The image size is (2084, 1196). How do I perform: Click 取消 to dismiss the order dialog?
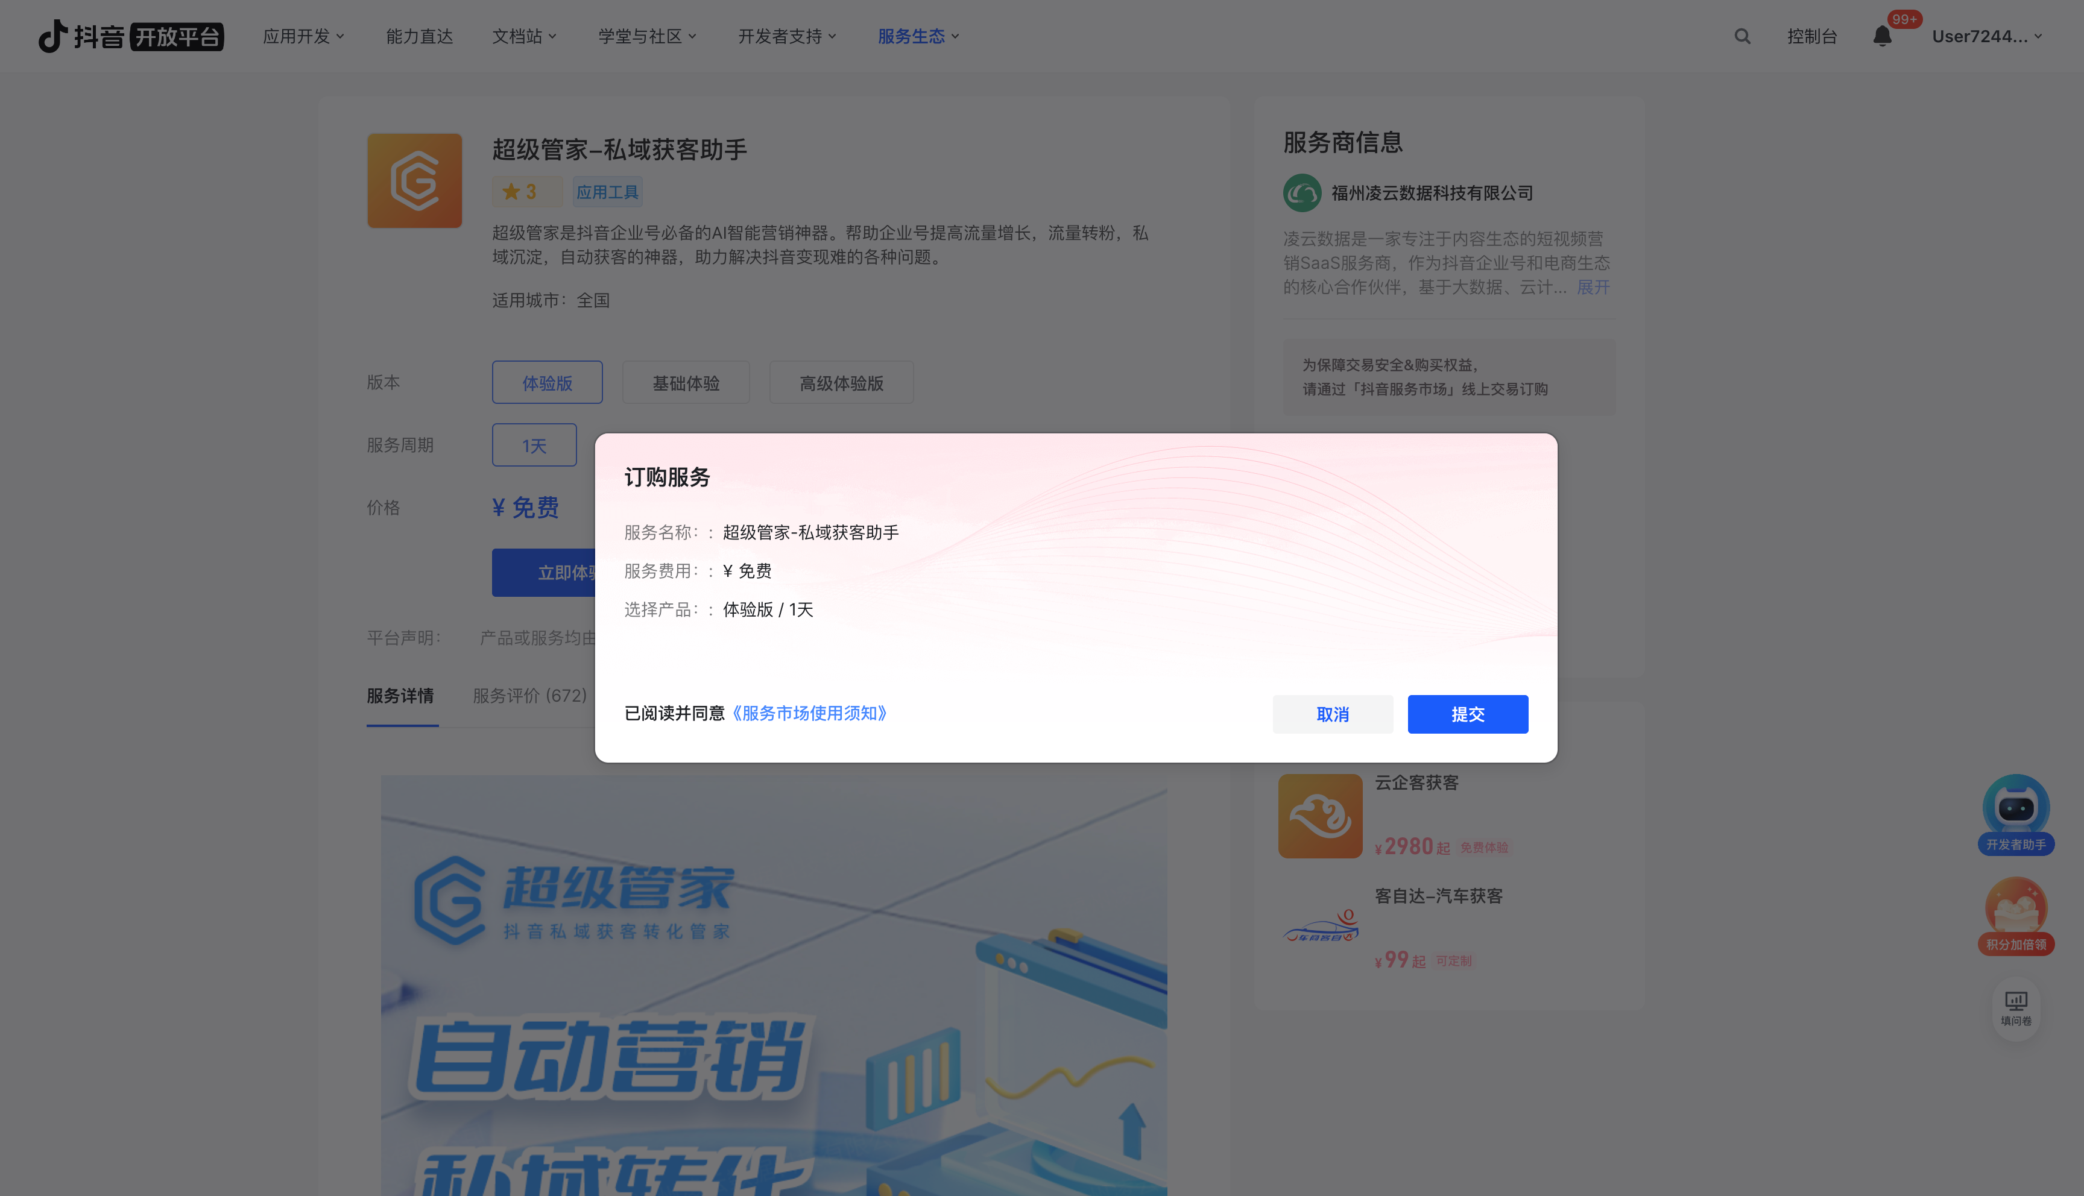click(x=1333, y=714)
